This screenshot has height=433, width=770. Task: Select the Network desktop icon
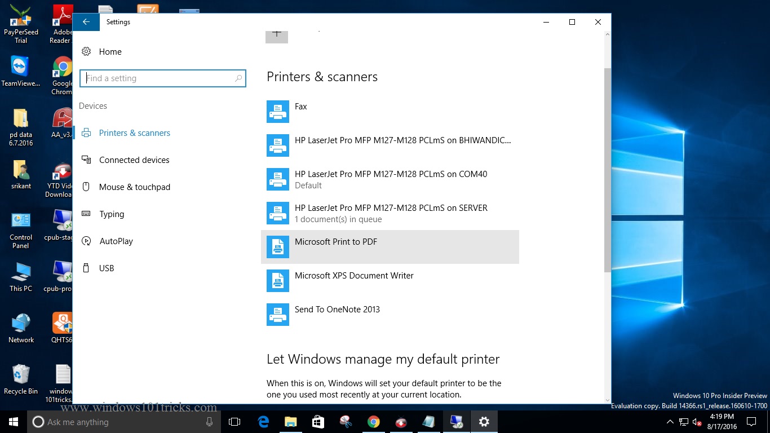click(x=21, y=328)
